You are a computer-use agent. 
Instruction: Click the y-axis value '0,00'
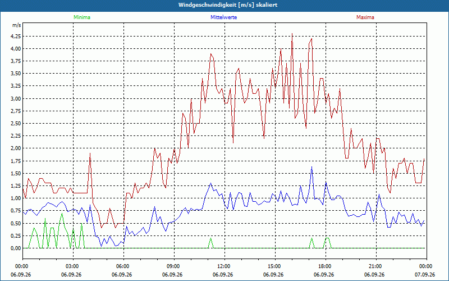16,248
